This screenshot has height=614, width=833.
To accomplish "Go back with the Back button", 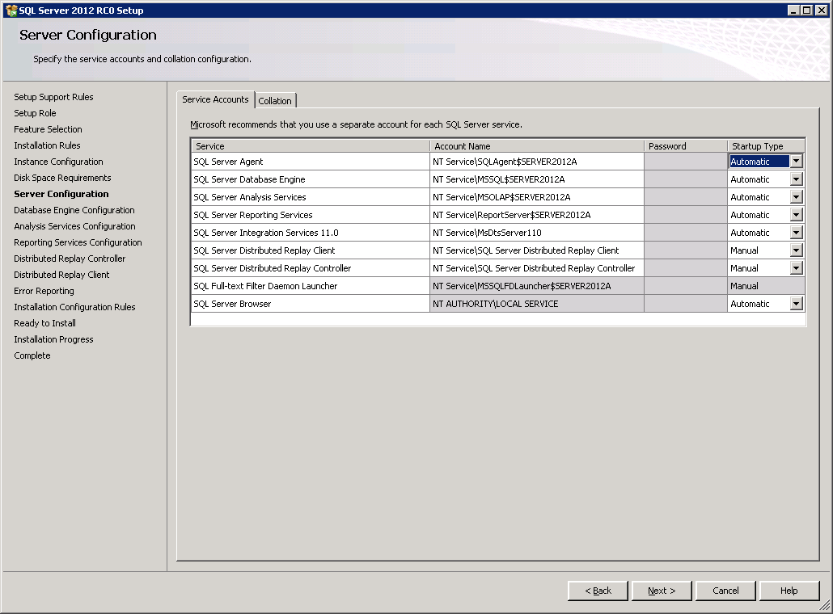I will [x=598, y=591].
